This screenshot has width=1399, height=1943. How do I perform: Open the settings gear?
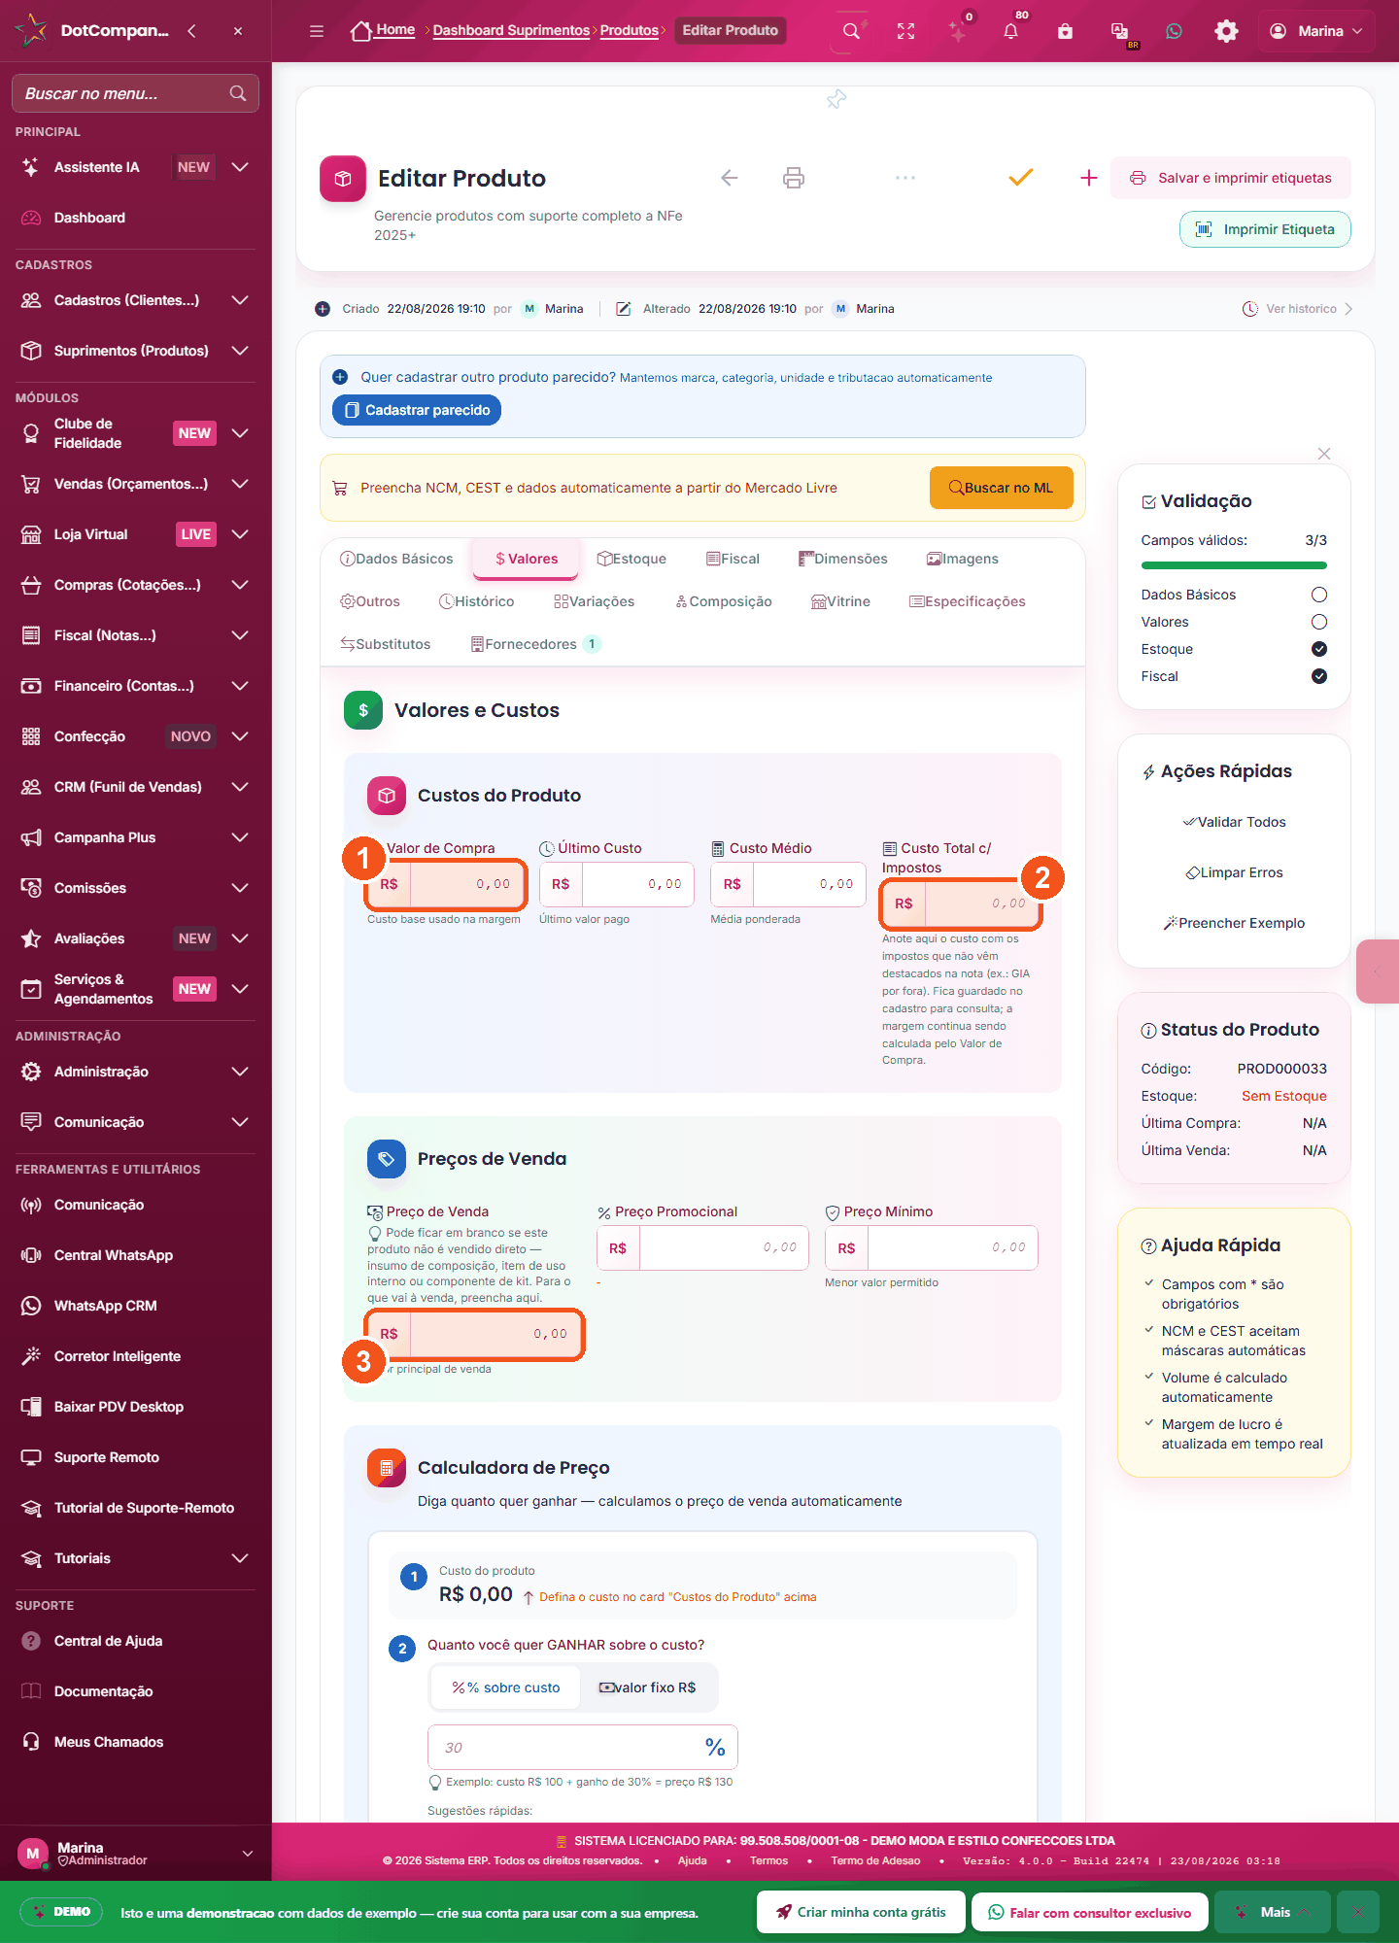pos(1227,31)
